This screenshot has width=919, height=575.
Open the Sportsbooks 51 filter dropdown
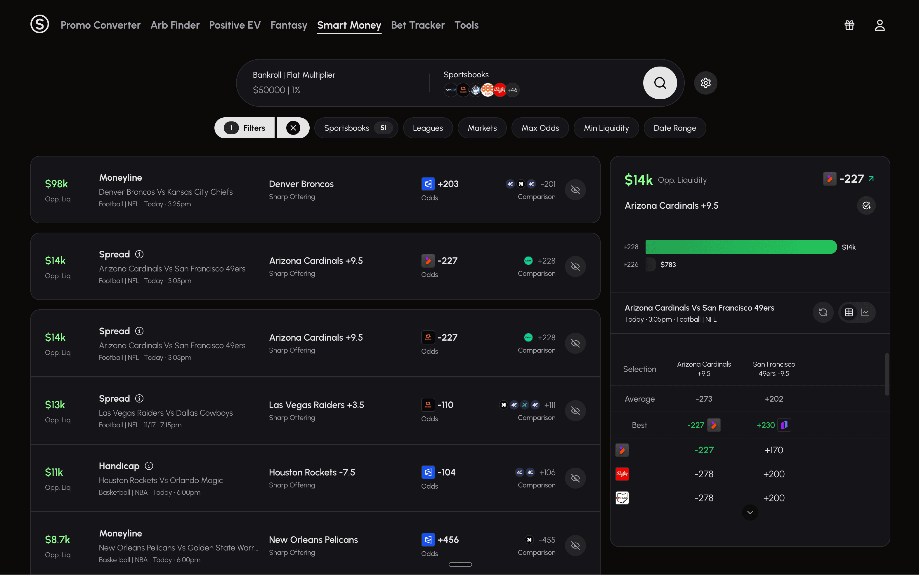356,128
